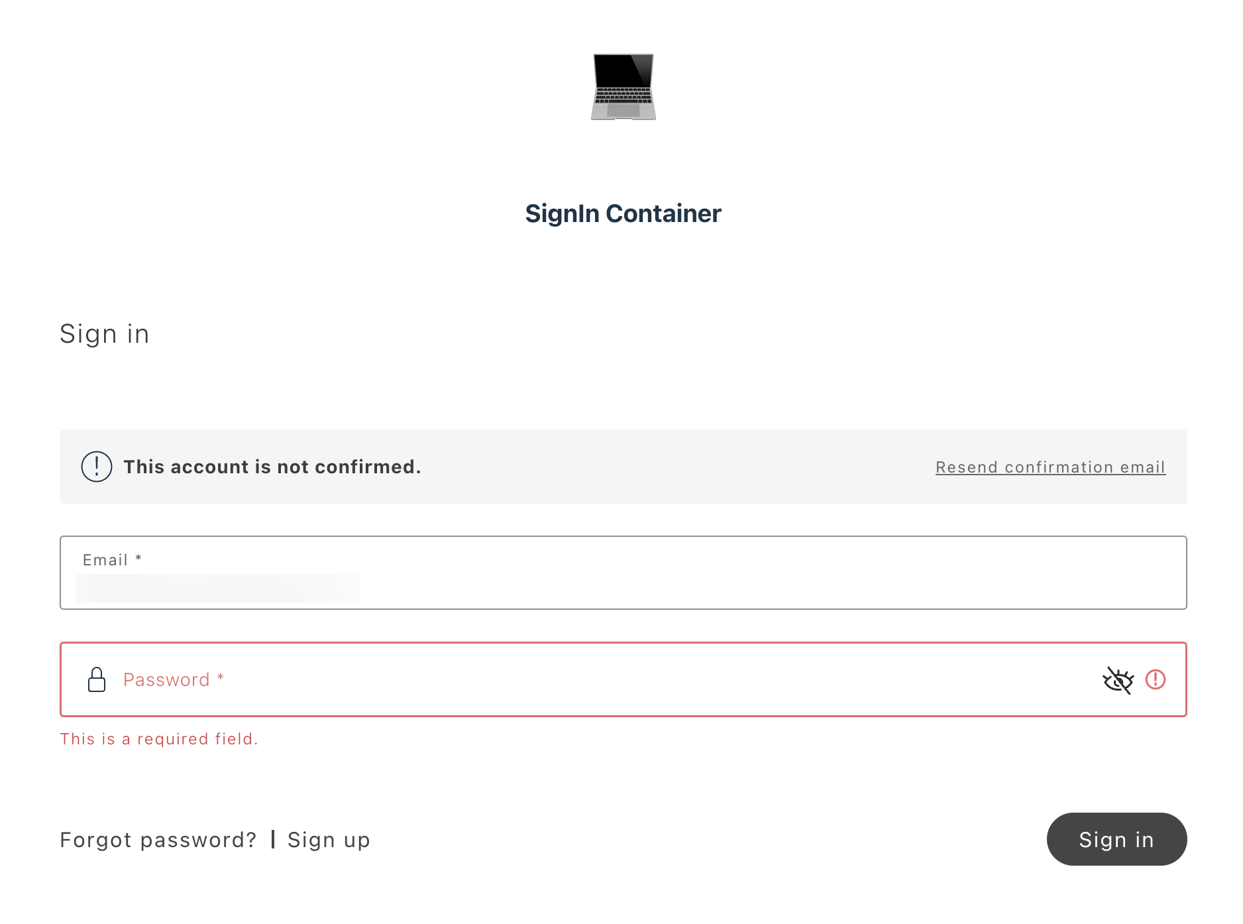This screenshot has width=1243, height=924.
Task: Focus the Email input field
Action: pyautogui.click(x=596, y=583)
